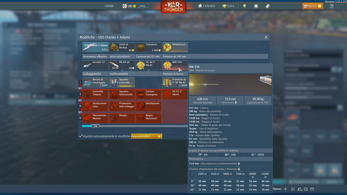Viewport: 347px width, 195px height.
Task: Select the Bagno Munizioni modification
Action: click(x=149, y=118)
